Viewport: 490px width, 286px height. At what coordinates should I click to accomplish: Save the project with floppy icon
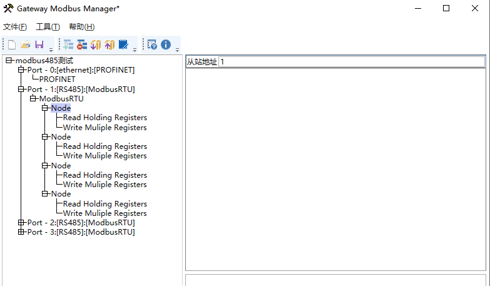coord(39,44)
